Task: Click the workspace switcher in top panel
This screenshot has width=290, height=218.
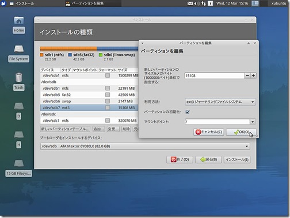Action: tap(260, 3)
